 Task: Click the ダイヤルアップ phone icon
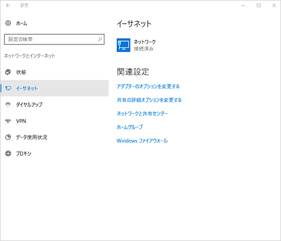coord(8,104)
